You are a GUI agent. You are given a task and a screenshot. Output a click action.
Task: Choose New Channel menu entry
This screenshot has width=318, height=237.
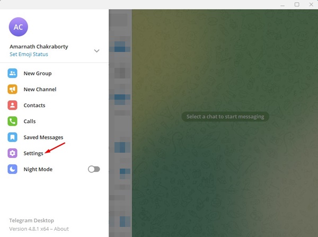pyautogui.click(x=54, y=89)
